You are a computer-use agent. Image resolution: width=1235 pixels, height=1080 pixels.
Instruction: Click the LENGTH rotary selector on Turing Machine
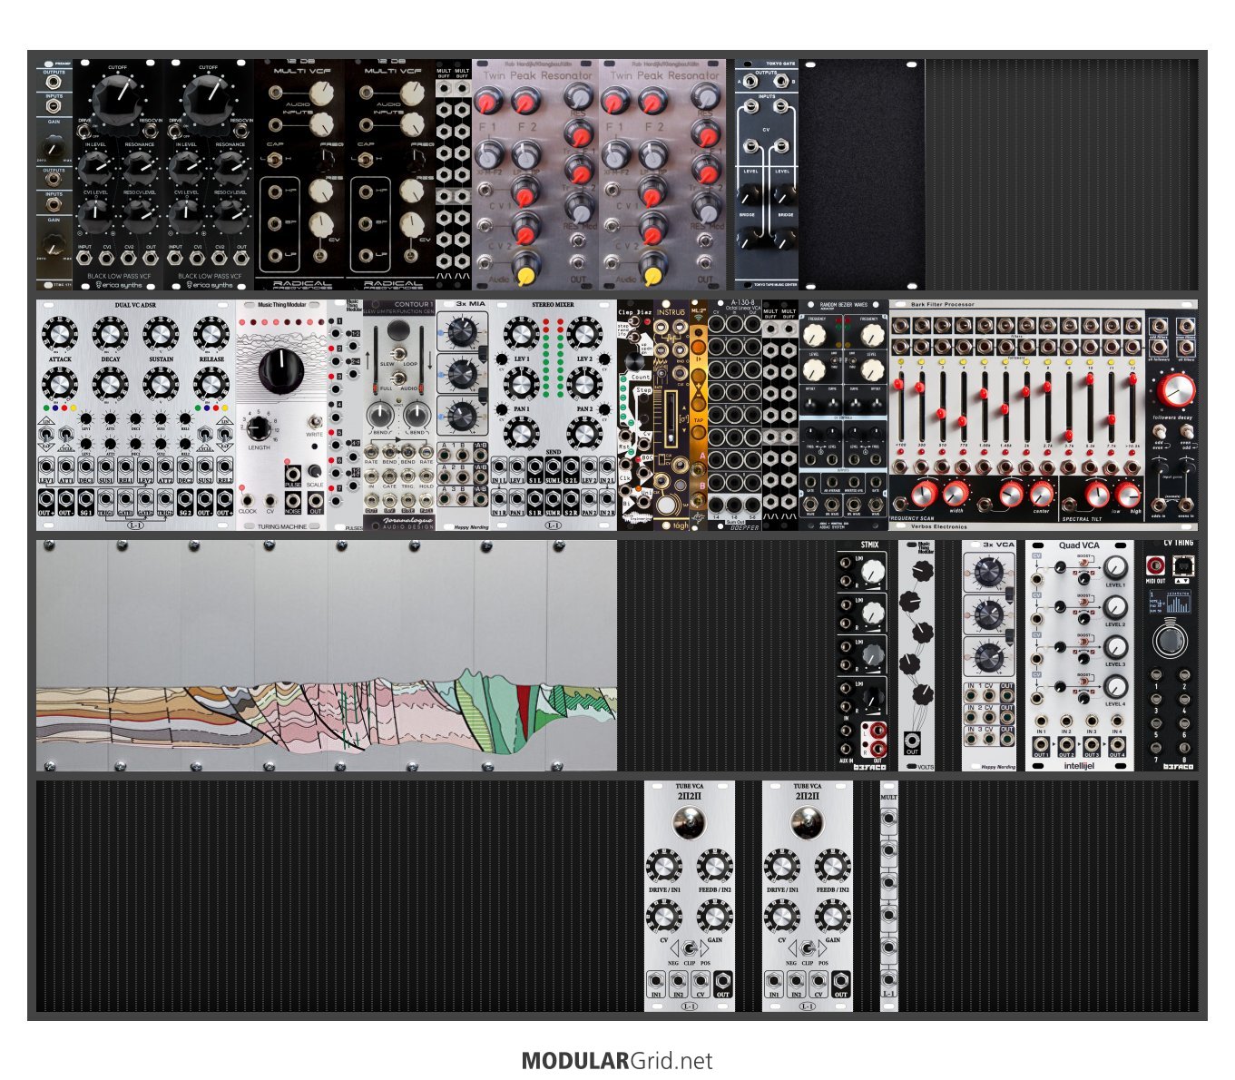(x=259, y=428)
